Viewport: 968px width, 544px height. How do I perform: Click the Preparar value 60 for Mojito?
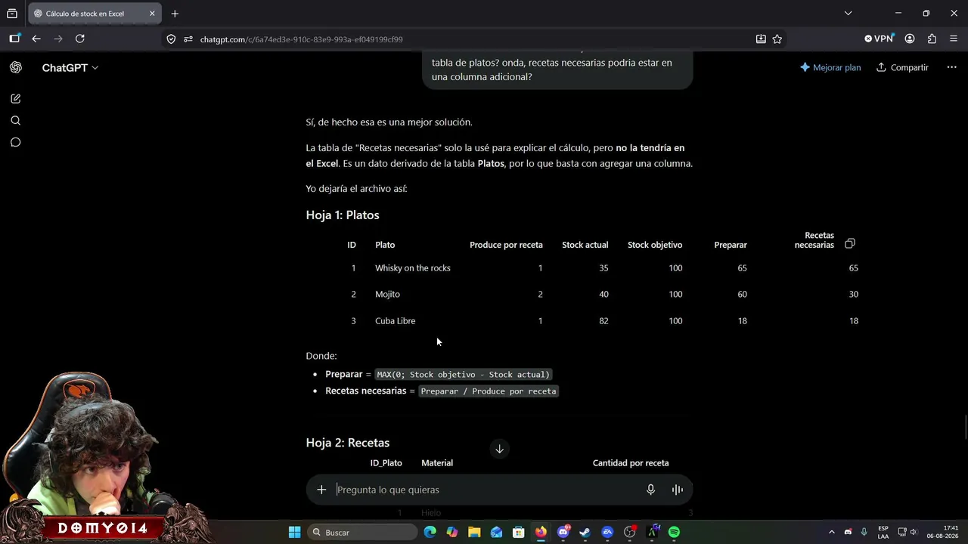742,295
